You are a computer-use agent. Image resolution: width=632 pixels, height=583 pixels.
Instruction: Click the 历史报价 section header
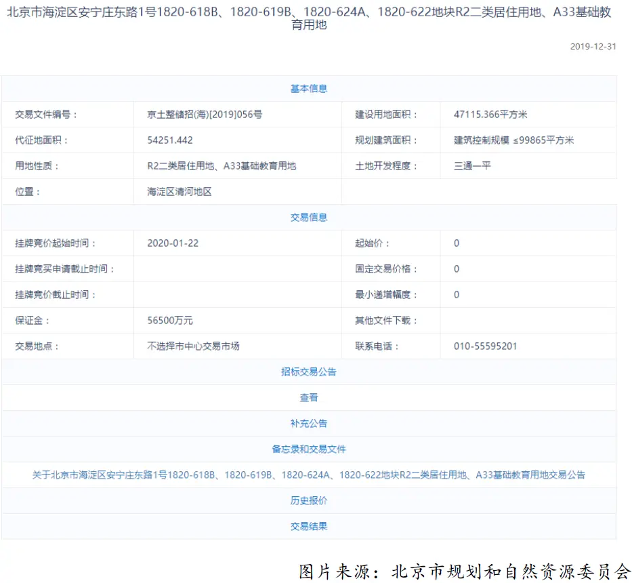[x=309, y=501]
